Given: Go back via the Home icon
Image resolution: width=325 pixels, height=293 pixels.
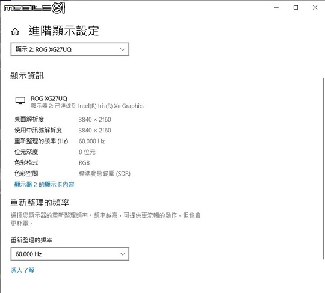Looking at the screenshot, I should (x=15, y=32).
